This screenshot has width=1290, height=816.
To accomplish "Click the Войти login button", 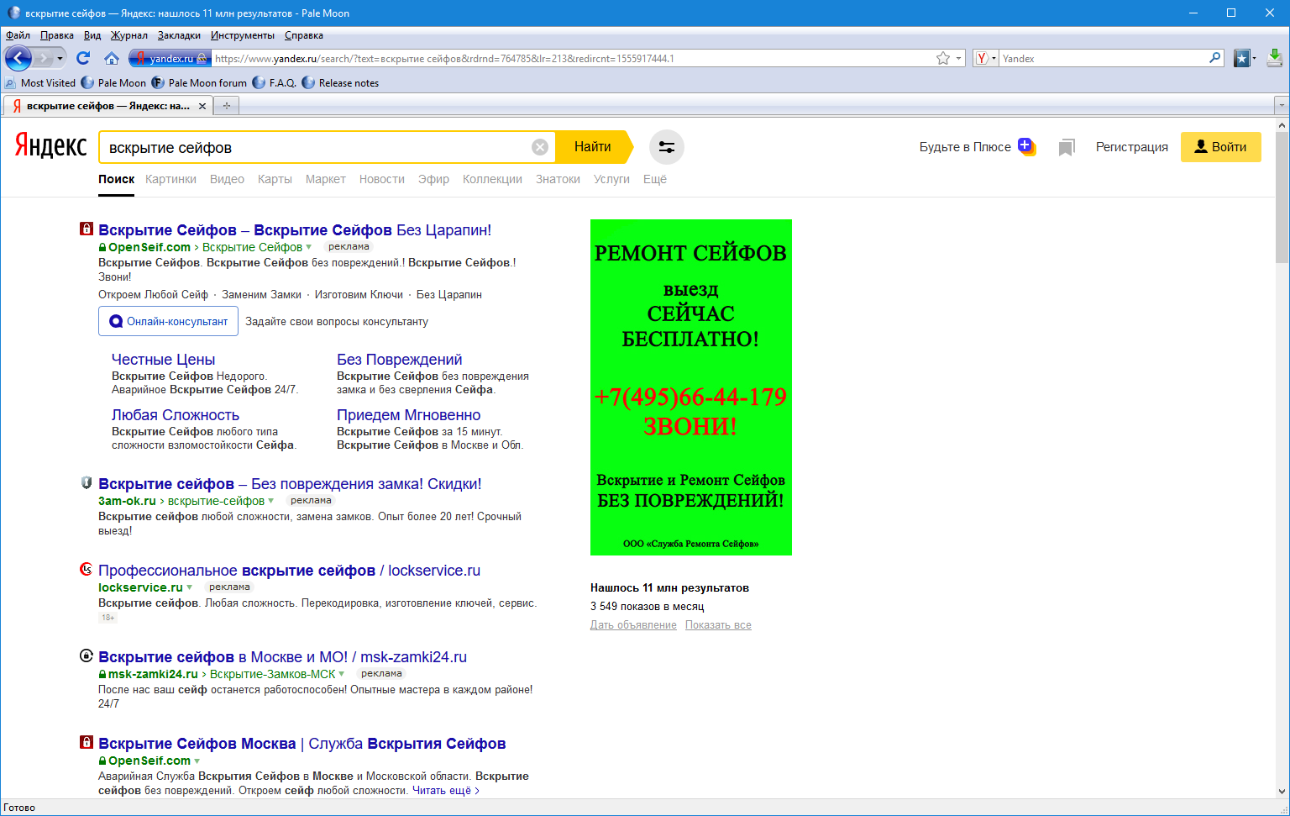I will click(x=1220, y=147).
